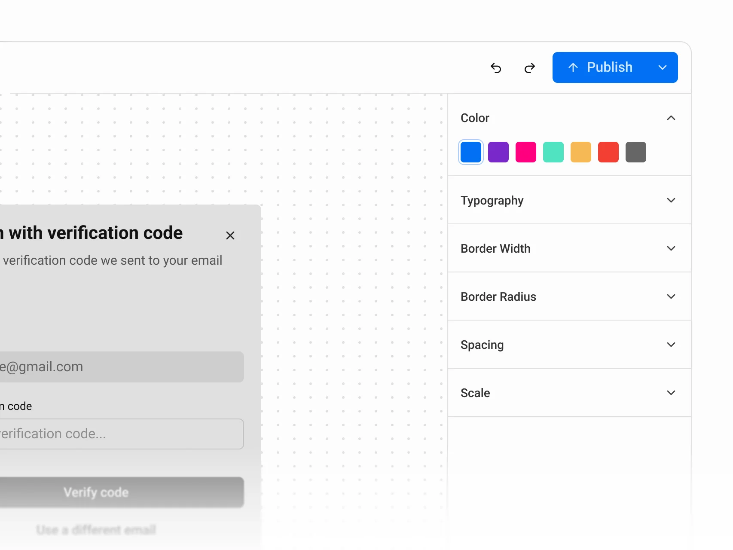Collapse the Color section
Viewport: 733px width, 550px height.
pos(671,118)
